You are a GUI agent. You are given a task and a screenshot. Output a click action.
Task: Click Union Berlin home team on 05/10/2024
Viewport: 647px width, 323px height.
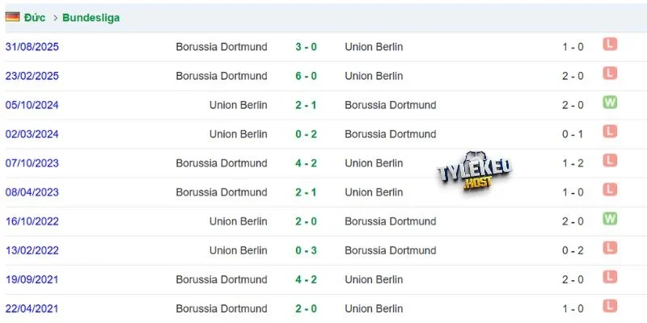[x=238, y=105]
